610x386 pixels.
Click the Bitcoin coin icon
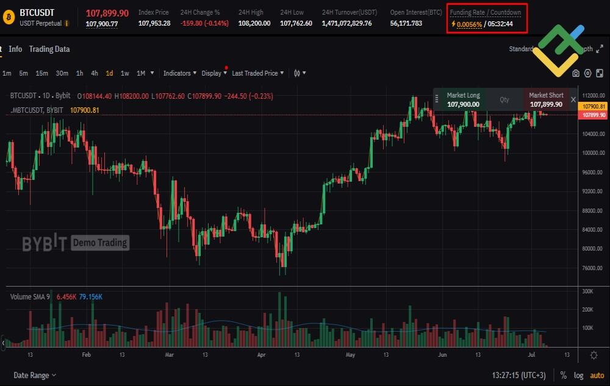click(8, 17)
